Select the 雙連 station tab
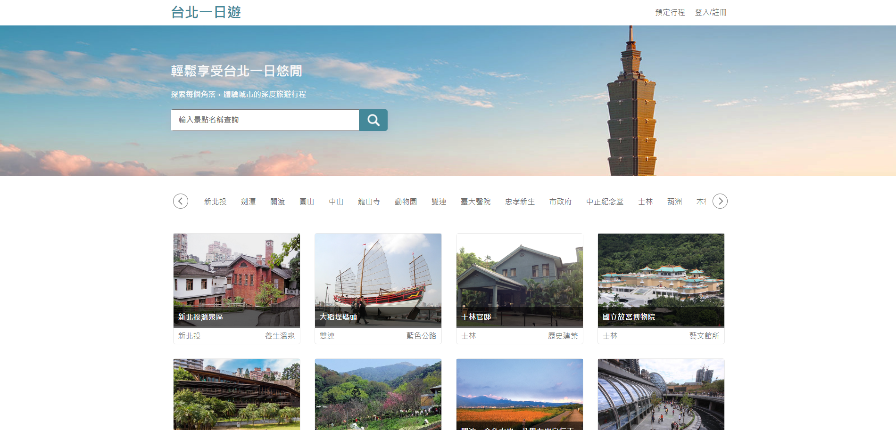This screenshot has height=430, width=896. pyautogui.click(x=439, y=202)
